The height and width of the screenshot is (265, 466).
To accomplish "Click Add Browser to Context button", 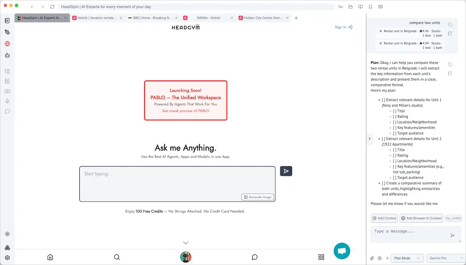I will (421, 218).
